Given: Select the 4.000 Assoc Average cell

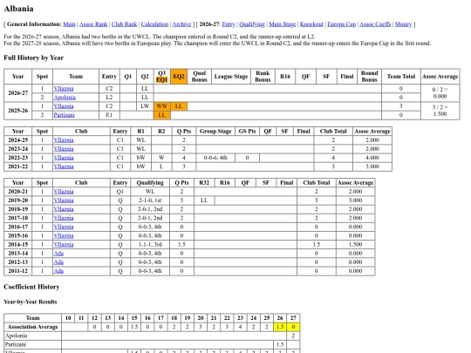Looking at the screenshot, I should pos(372,158).
